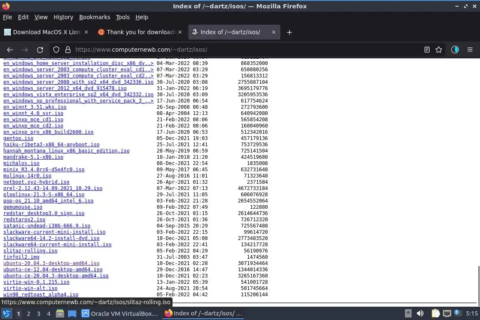Download en_winxp_mce_cd2.iso

[33, 126]
